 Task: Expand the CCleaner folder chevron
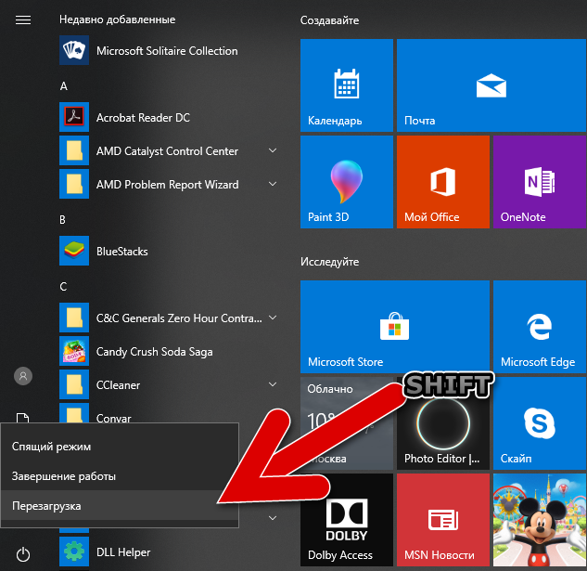pos(273,384)
